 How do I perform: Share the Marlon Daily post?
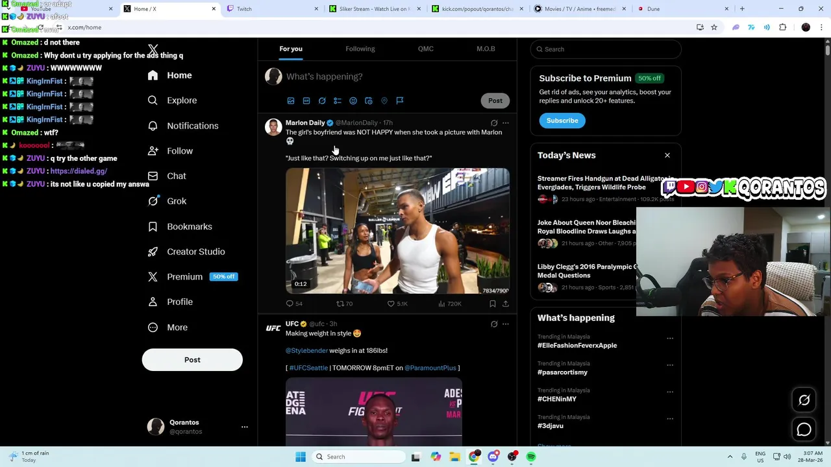click(x=506, y=304)
